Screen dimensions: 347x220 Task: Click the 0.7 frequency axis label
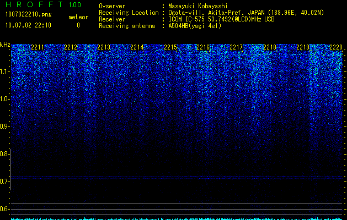[x=4, y=182]
